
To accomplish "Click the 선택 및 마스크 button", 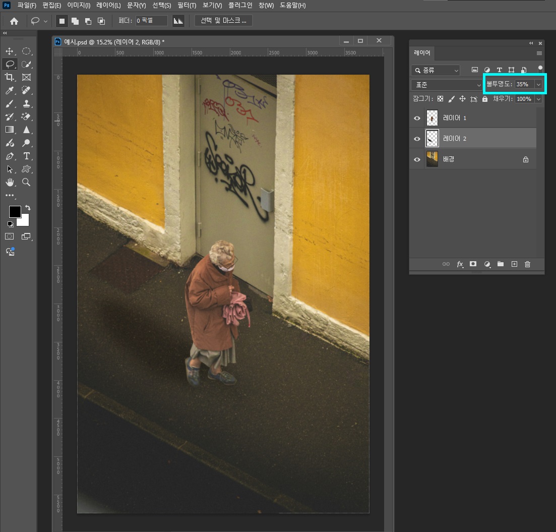I will tap(223, 21).
